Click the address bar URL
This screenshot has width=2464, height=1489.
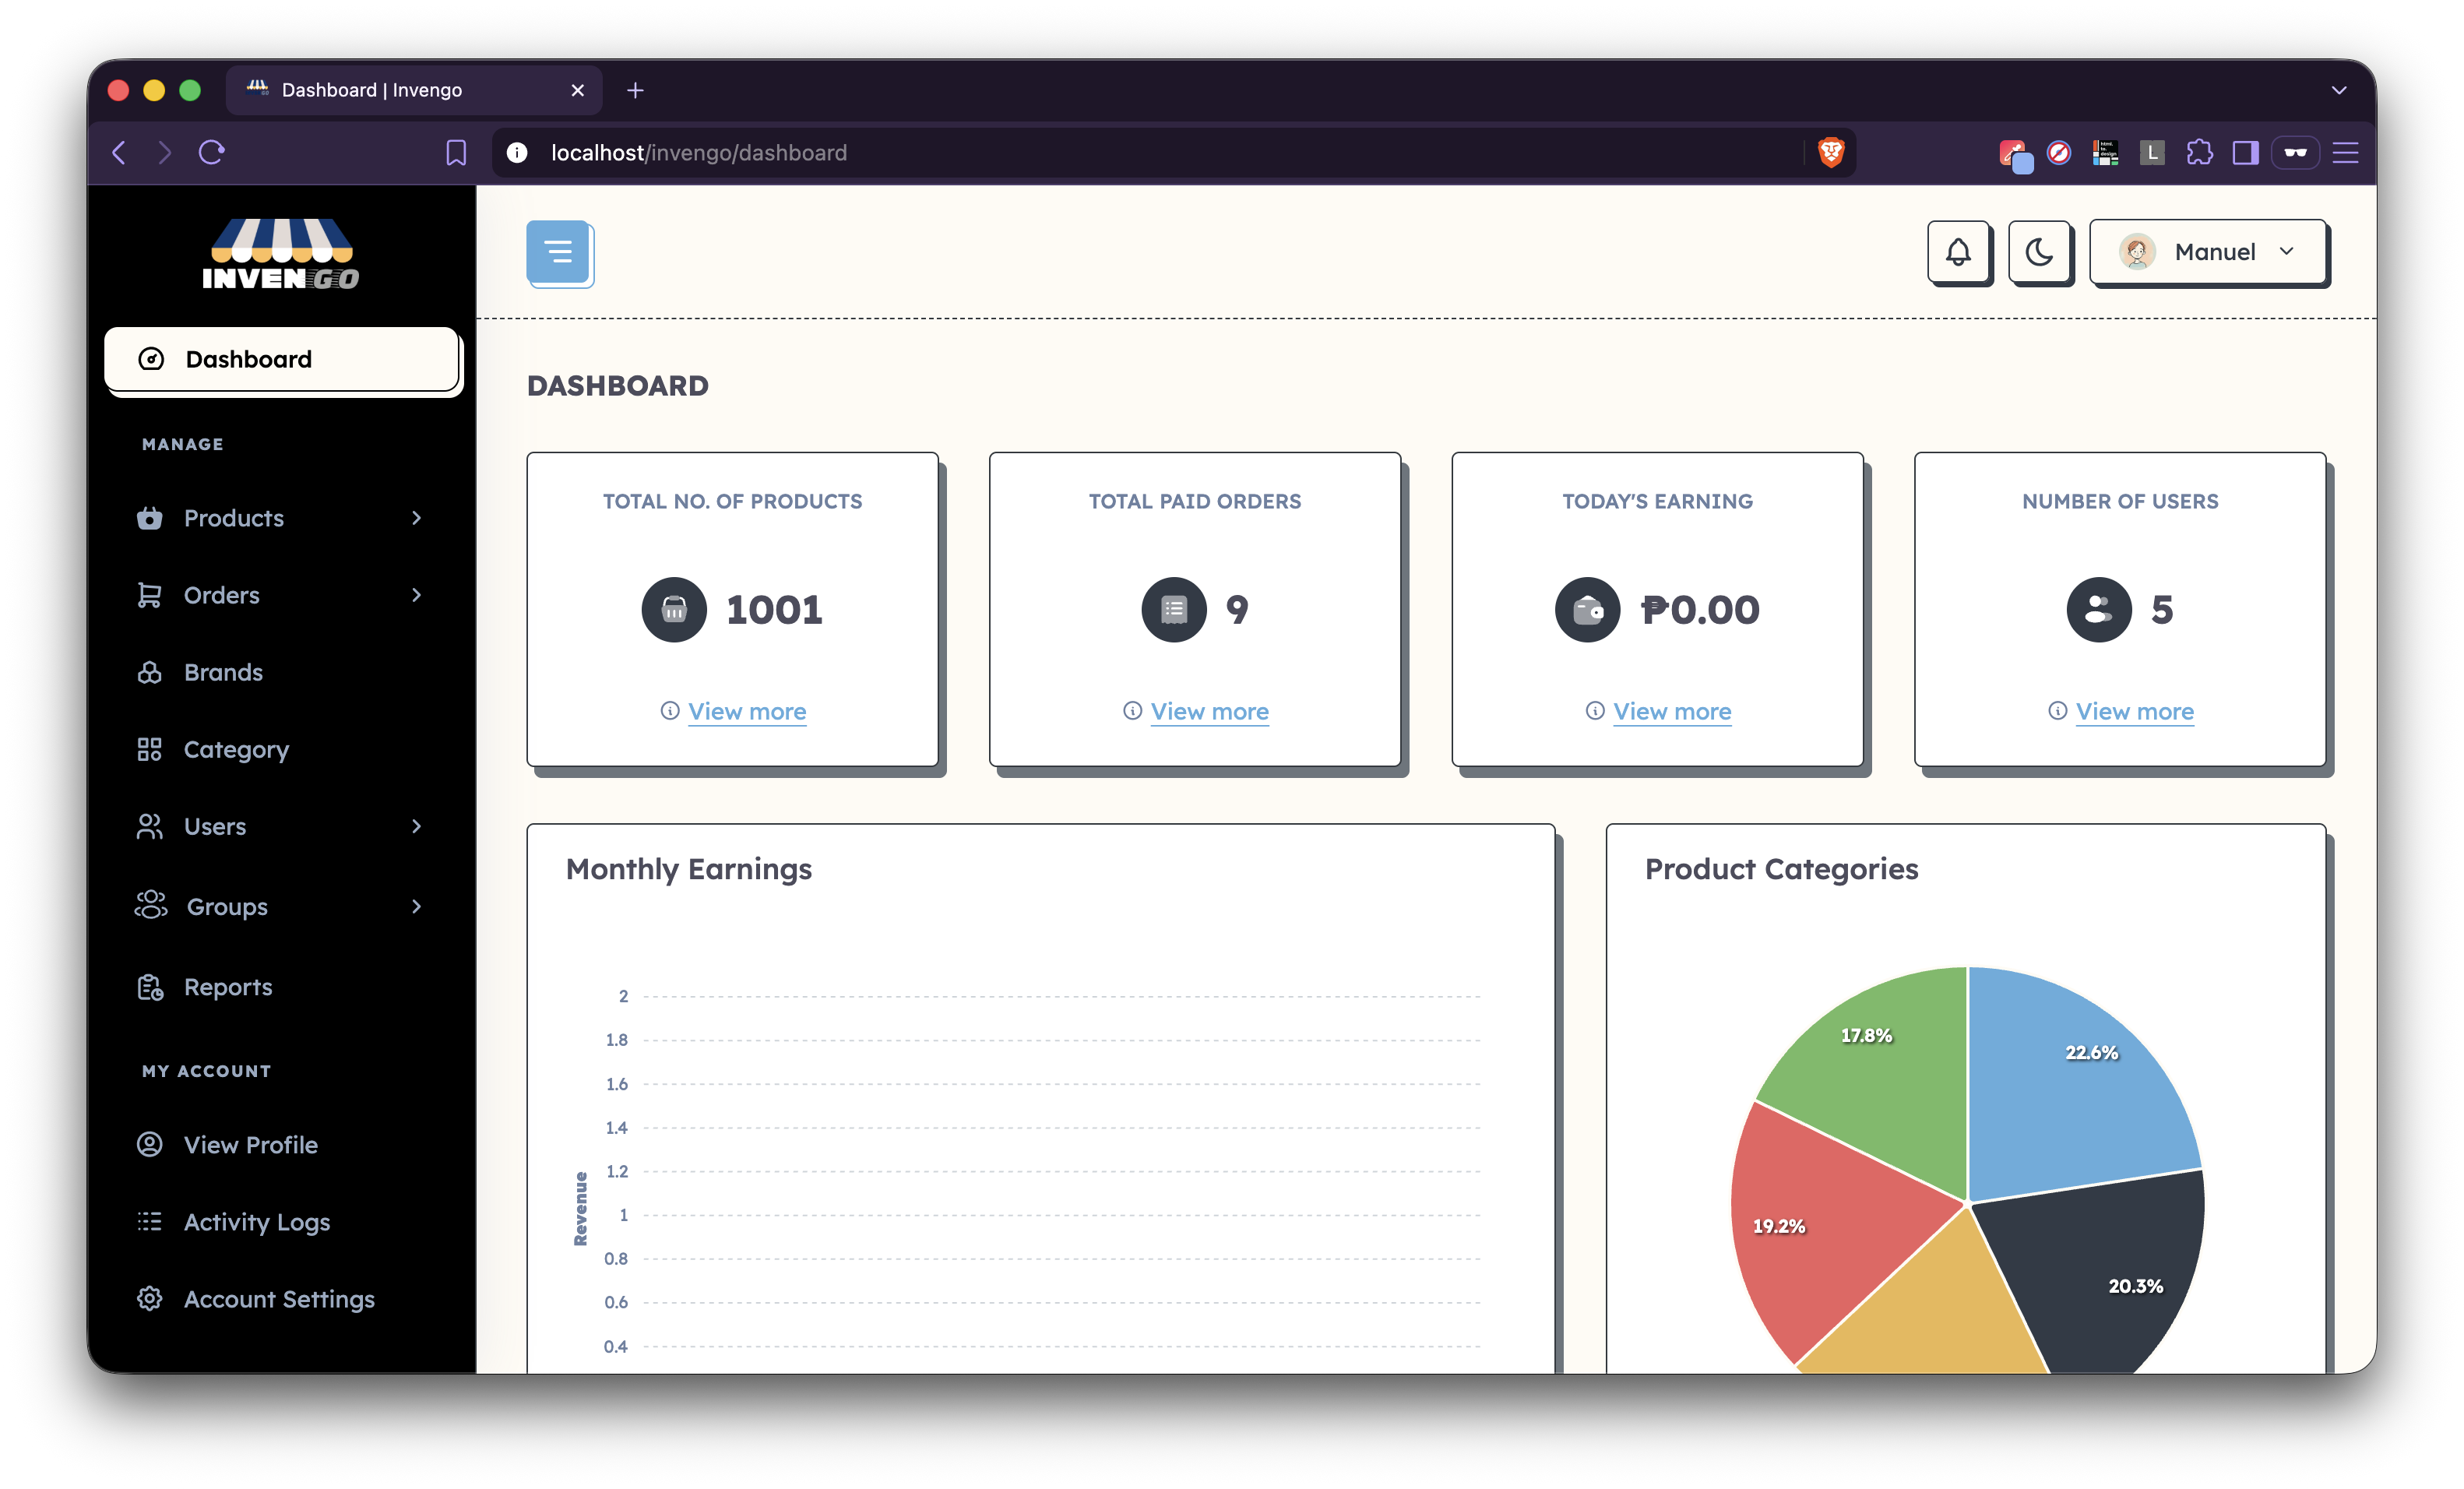698,152
